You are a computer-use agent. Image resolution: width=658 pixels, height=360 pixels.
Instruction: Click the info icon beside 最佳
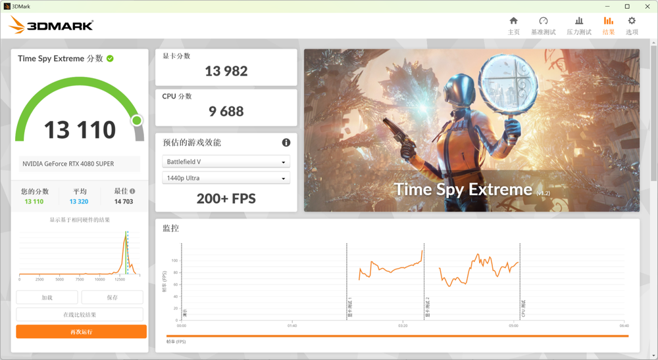tap(133, 191)
